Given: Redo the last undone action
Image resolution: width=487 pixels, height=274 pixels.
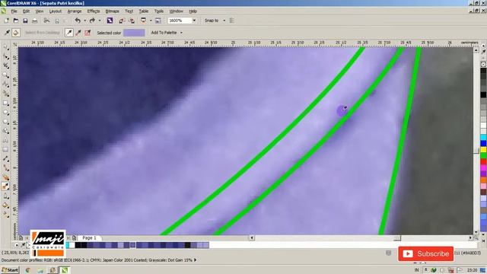Looking at the screenshot, I should click(x=92, y=21).
